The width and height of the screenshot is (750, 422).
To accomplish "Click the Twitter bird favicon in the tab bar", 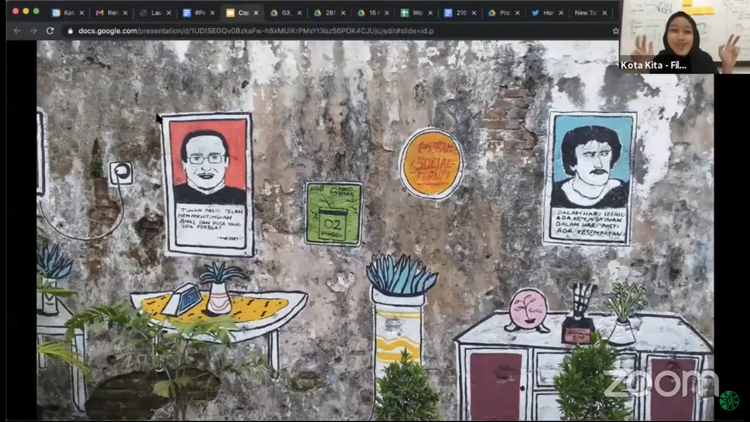I will (x=535, y=12).
